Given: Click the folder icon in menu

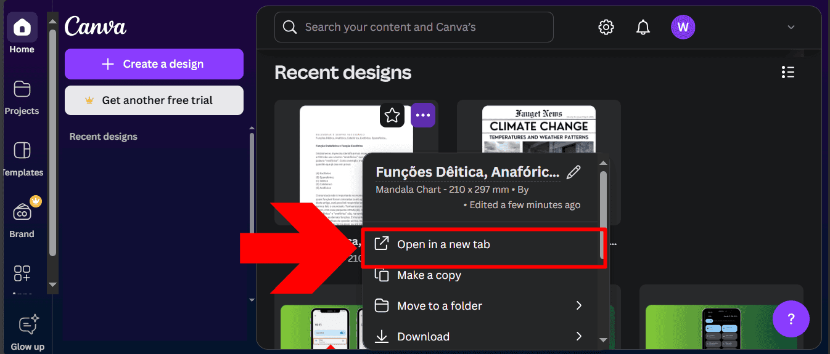Looking at the screenshot, I should pyautogui.click(x=382, y=306).
